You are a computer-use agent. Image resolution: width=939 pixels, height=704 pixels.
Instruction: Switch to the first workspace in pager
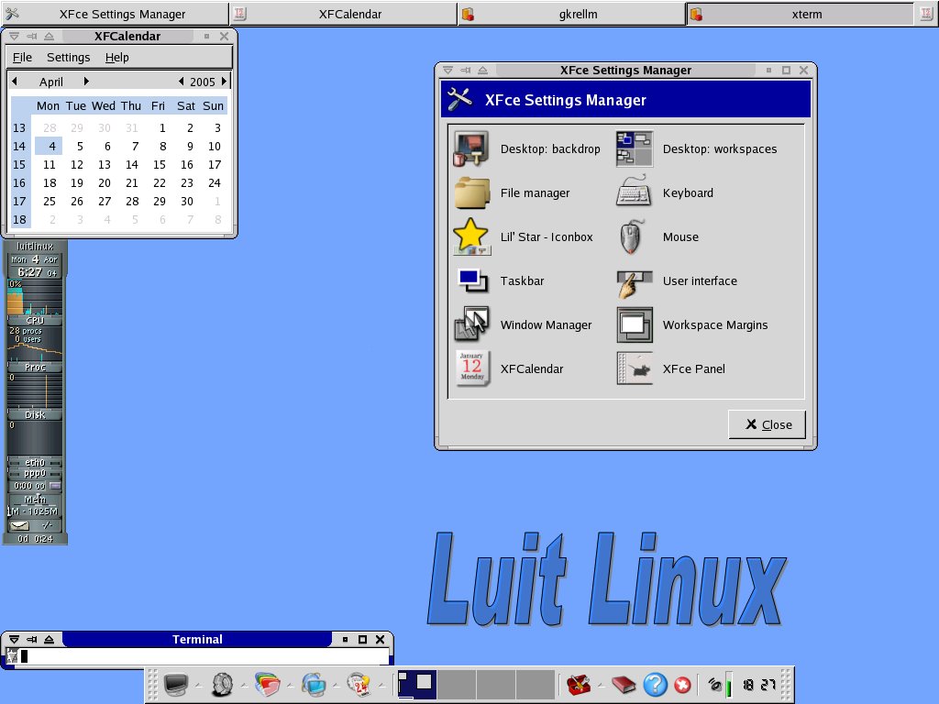[x=417, y=684]
